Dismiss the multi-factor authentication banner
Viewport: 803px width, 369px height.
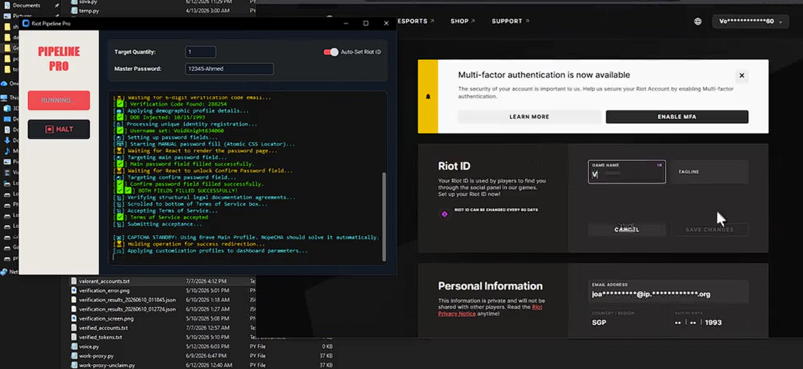click(742, 76)
